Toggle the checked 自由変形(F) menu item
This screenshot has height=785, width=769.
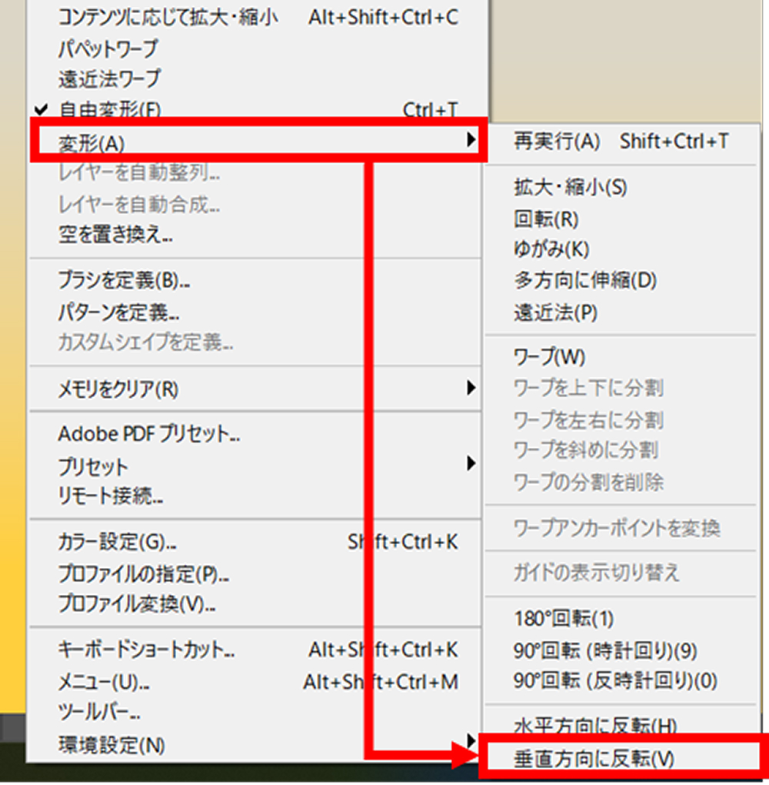(110, 109)
